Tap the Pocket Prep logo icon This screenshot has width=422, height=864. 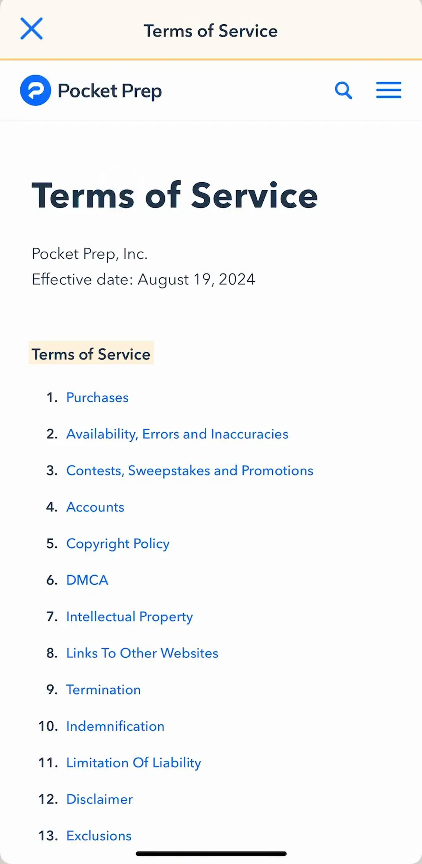tap(36, 90)
